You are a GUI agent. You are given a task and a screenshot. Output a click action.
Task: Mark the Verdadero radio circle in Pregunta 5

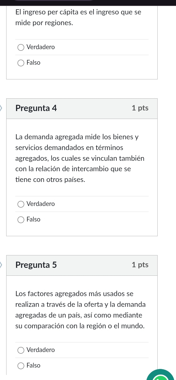(x=21, y=350)
